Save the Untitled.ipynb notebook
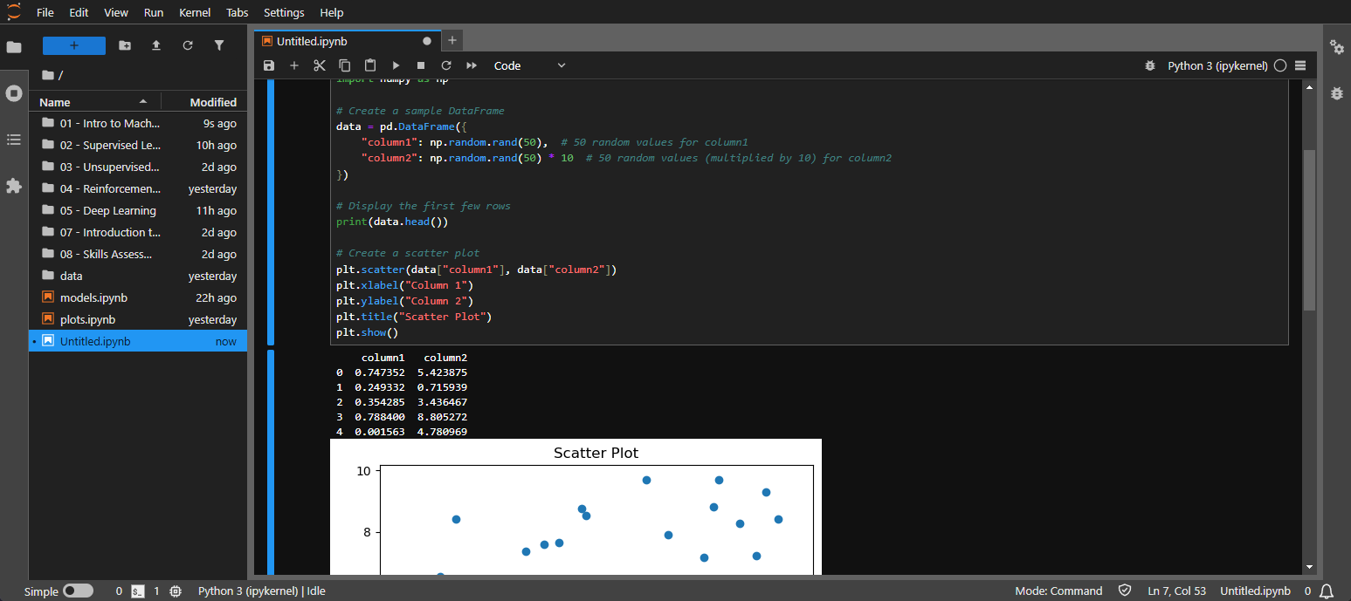This screenshot has height=601, width=1351. 269,65
